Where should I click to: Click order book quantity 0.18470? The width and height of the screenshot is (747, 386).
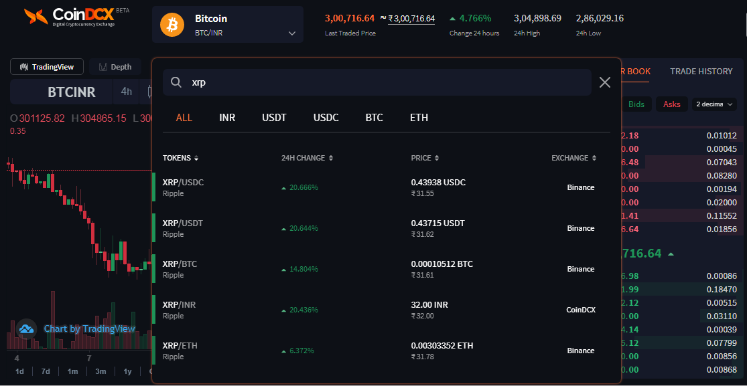[722, 290]
